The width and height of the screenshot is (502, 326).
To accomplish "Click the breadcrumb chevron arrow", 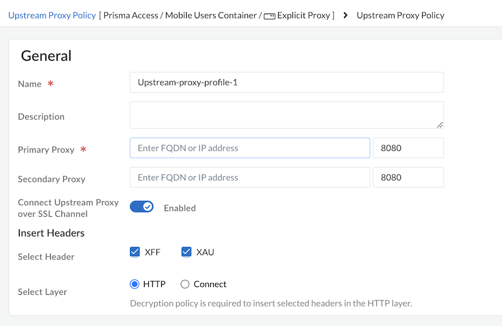I will point(345,15).
